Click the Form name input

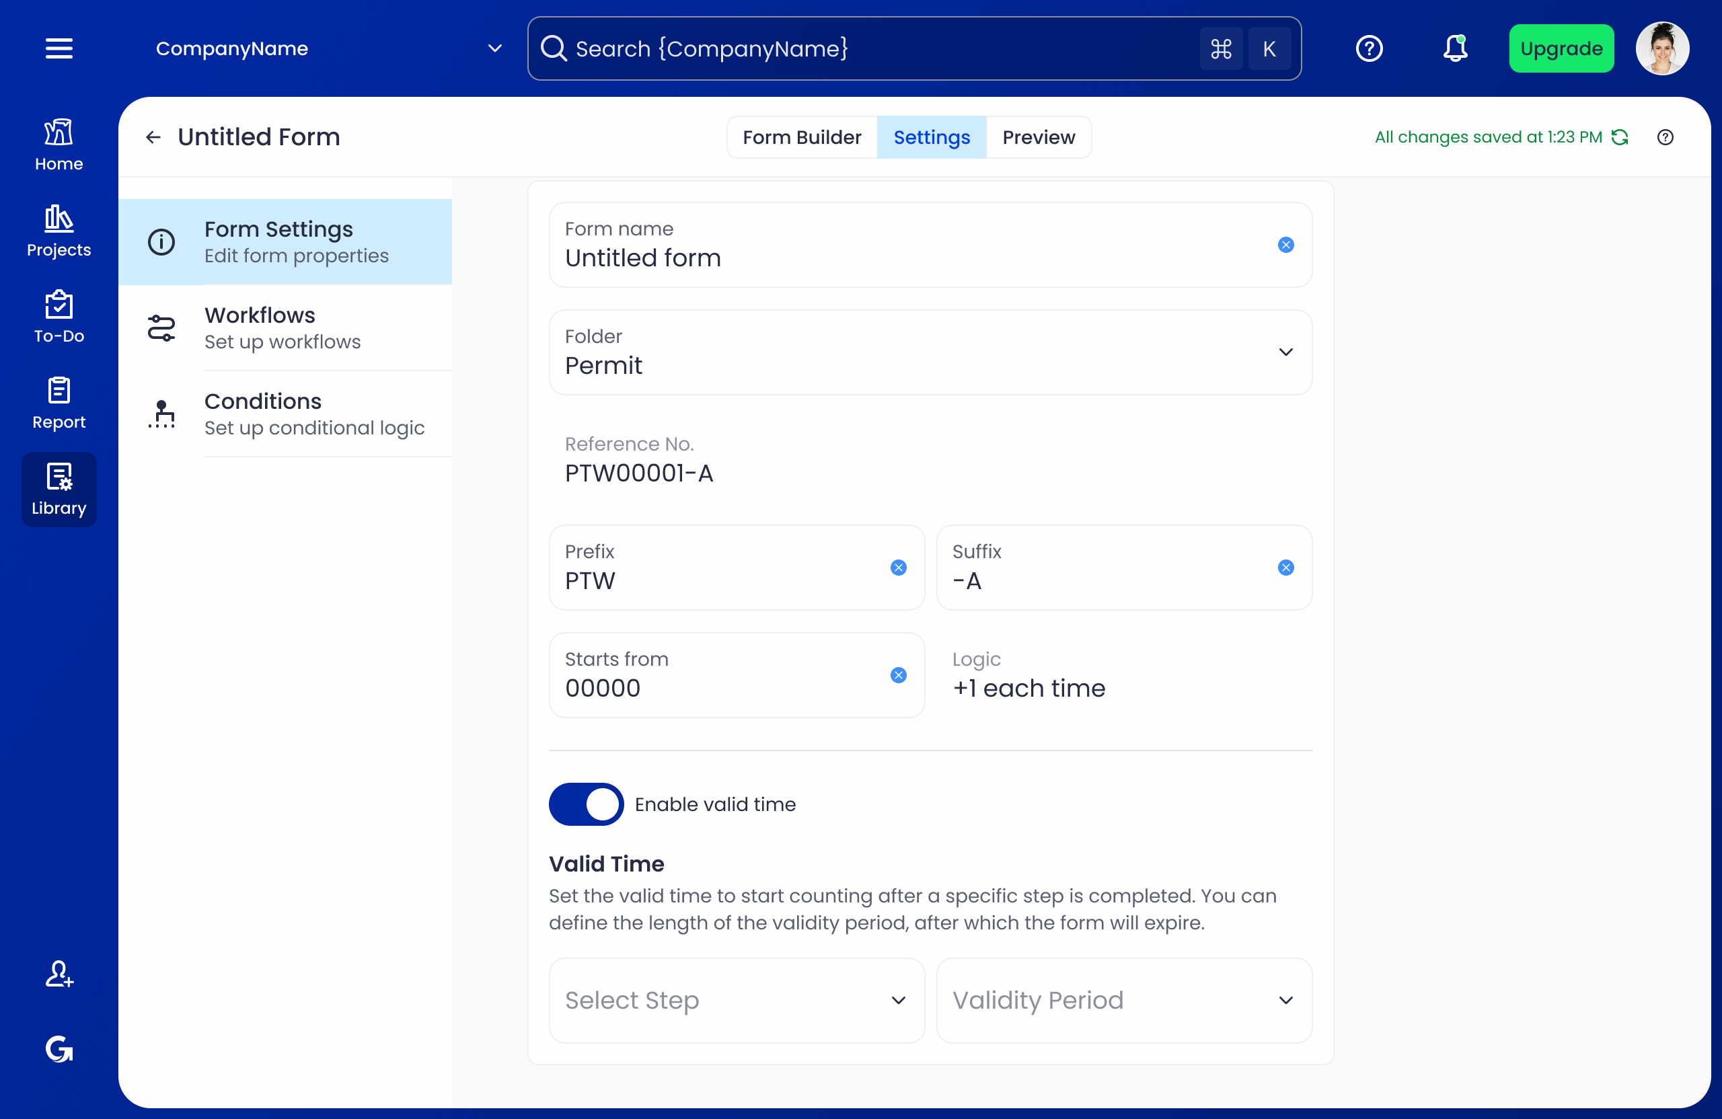[930, 245]
